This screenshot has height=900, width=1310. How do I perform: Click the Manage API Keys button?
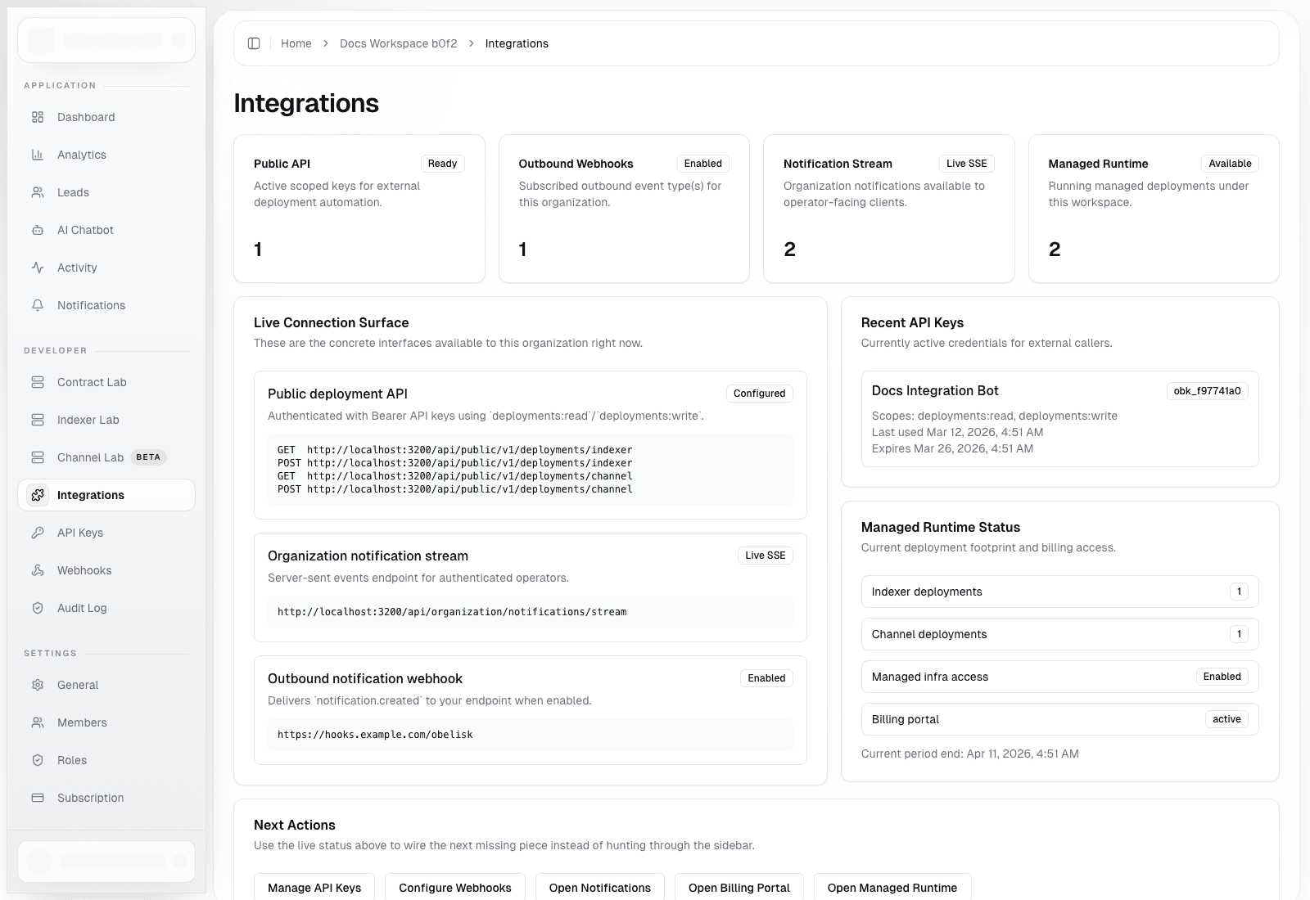click(x=314, y=888)
